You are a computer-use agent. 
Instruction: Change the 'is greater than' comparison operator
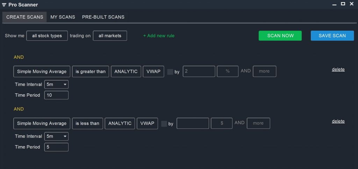(91, 71)
